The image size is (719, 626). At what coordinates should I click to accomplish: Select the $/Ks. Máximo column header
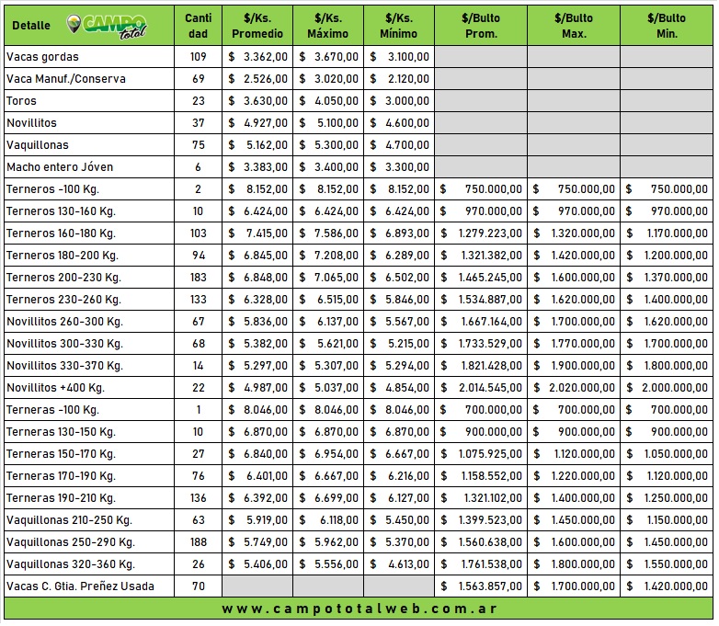(328, 26)
